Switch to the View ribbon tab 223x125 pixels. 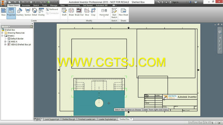point(62,5)
